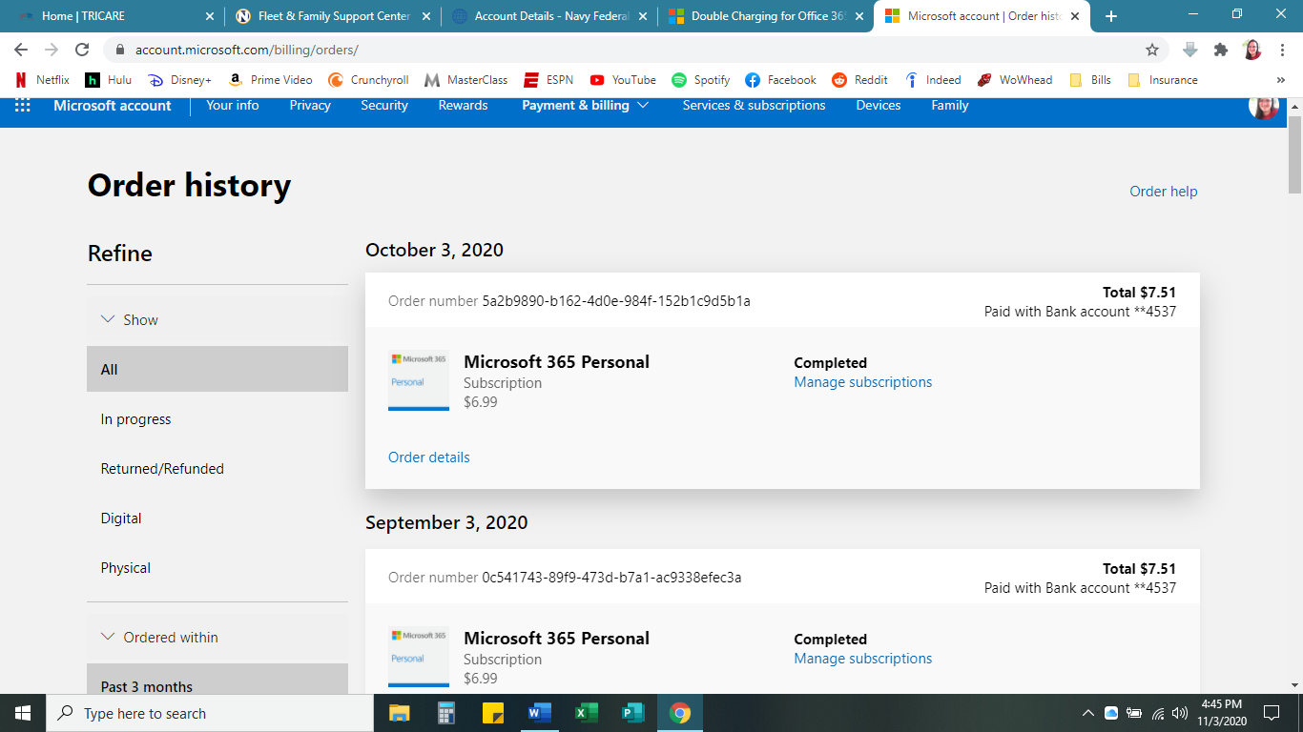The height and width of the screenshot is (732, 1303).
Task: Click the address bar URL field
Action: coord(620,50)
